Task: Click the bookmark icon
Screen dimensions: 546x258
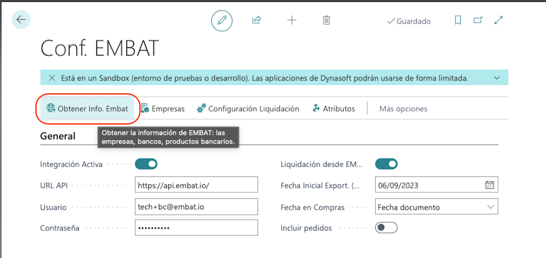Action: [458, 20]
